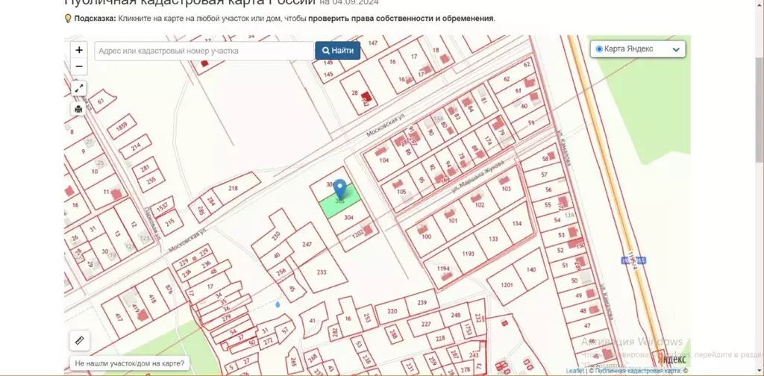Click the 'Не нашли участок/дом на карте?' button
Screen dimensions: 764x376
point(130,364)
